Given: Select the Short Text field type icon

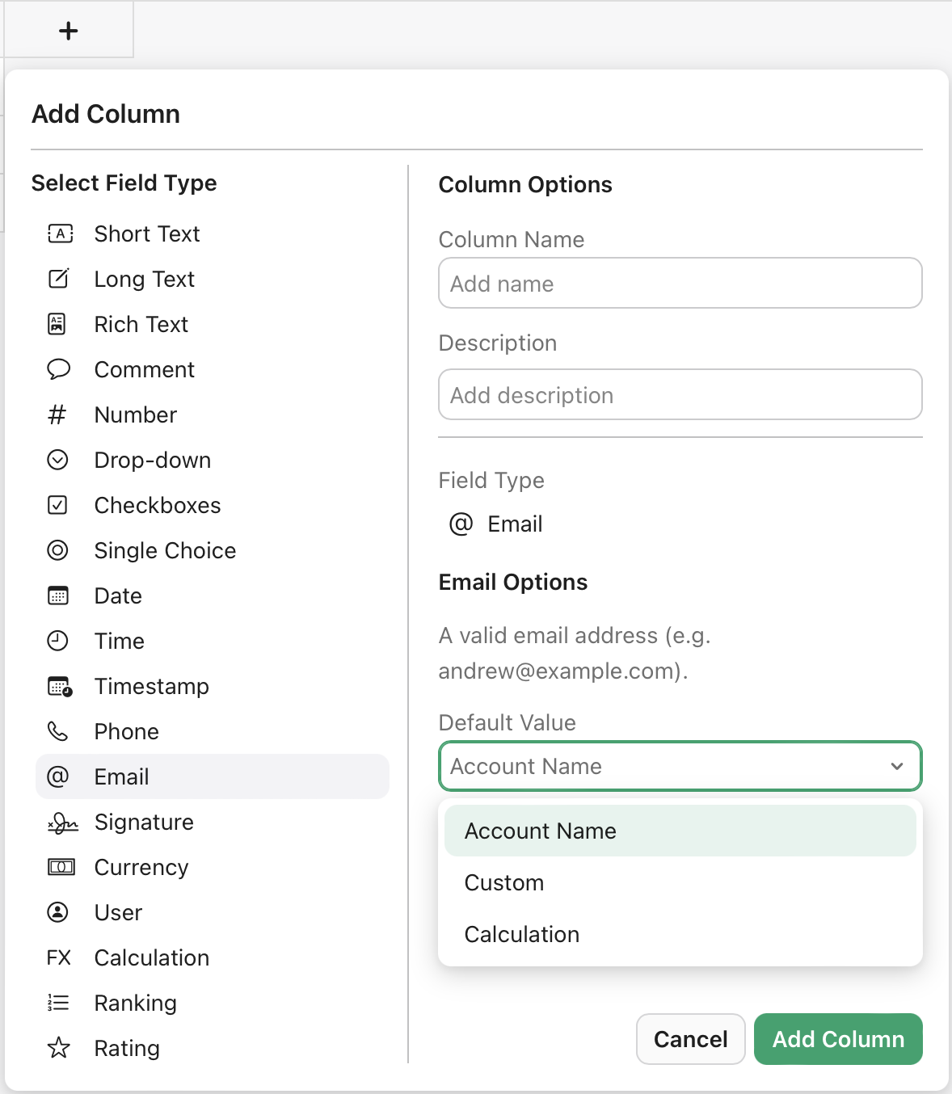Looking at the screenshot, I should (x=59, y=234).
